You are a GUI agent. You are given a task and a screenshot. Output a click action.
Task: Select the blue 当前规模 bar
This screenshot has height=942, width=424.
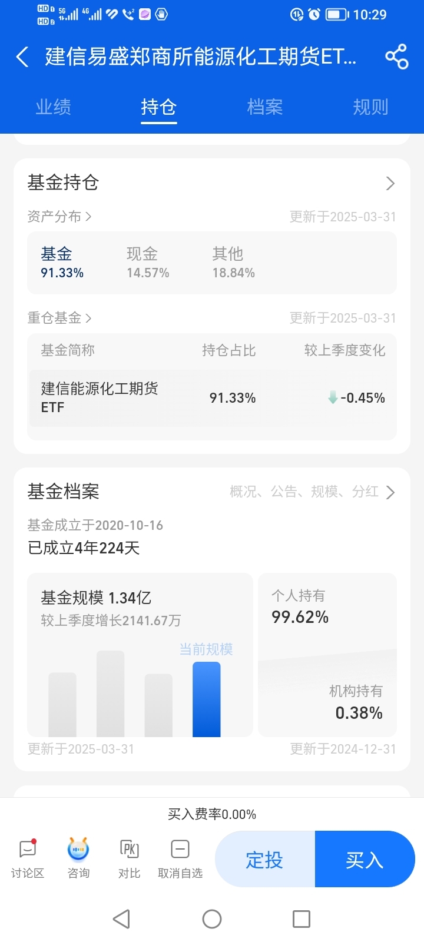(x=207, y=699)
